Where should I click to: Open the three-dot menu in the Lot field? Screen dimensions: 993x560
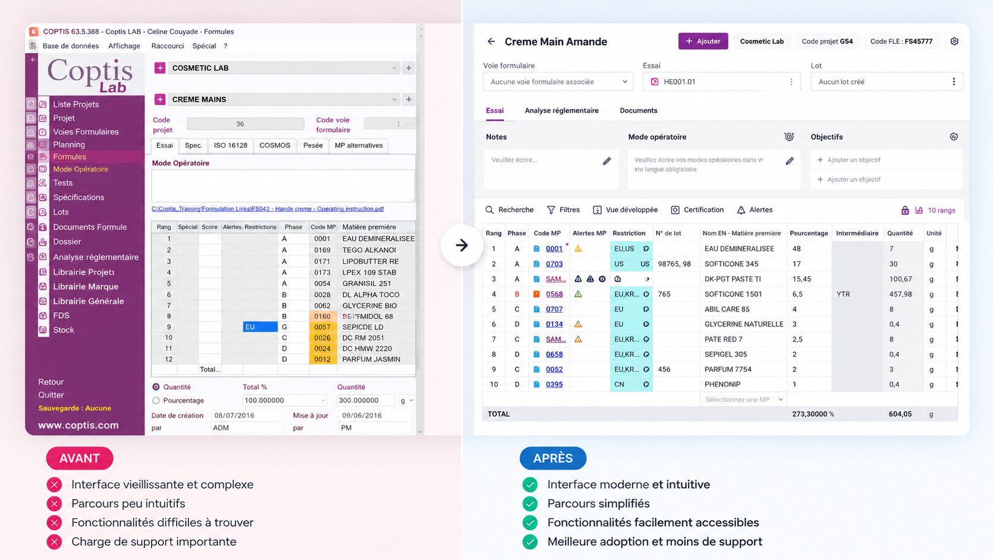(x=954, y=82)
